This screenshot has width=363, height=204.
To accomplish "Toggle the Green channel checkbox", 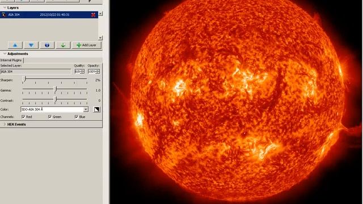I will click(50, 117).
